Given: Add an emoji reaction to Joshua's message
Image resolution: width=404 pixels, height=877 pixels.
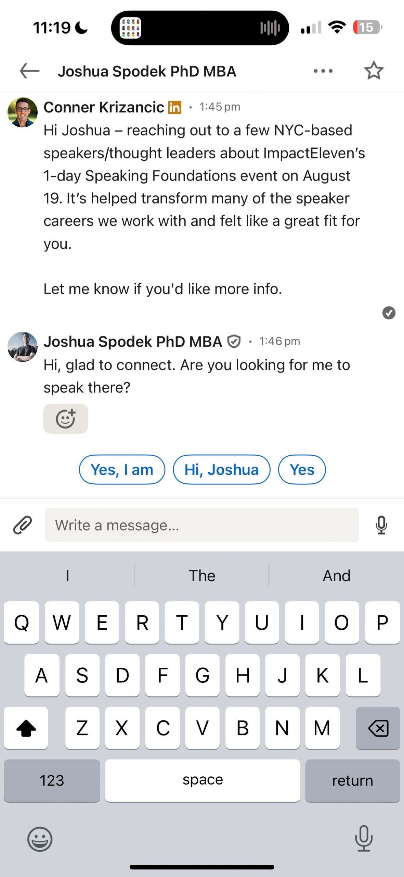Looking at the screenshot, I should pos(66,419).
